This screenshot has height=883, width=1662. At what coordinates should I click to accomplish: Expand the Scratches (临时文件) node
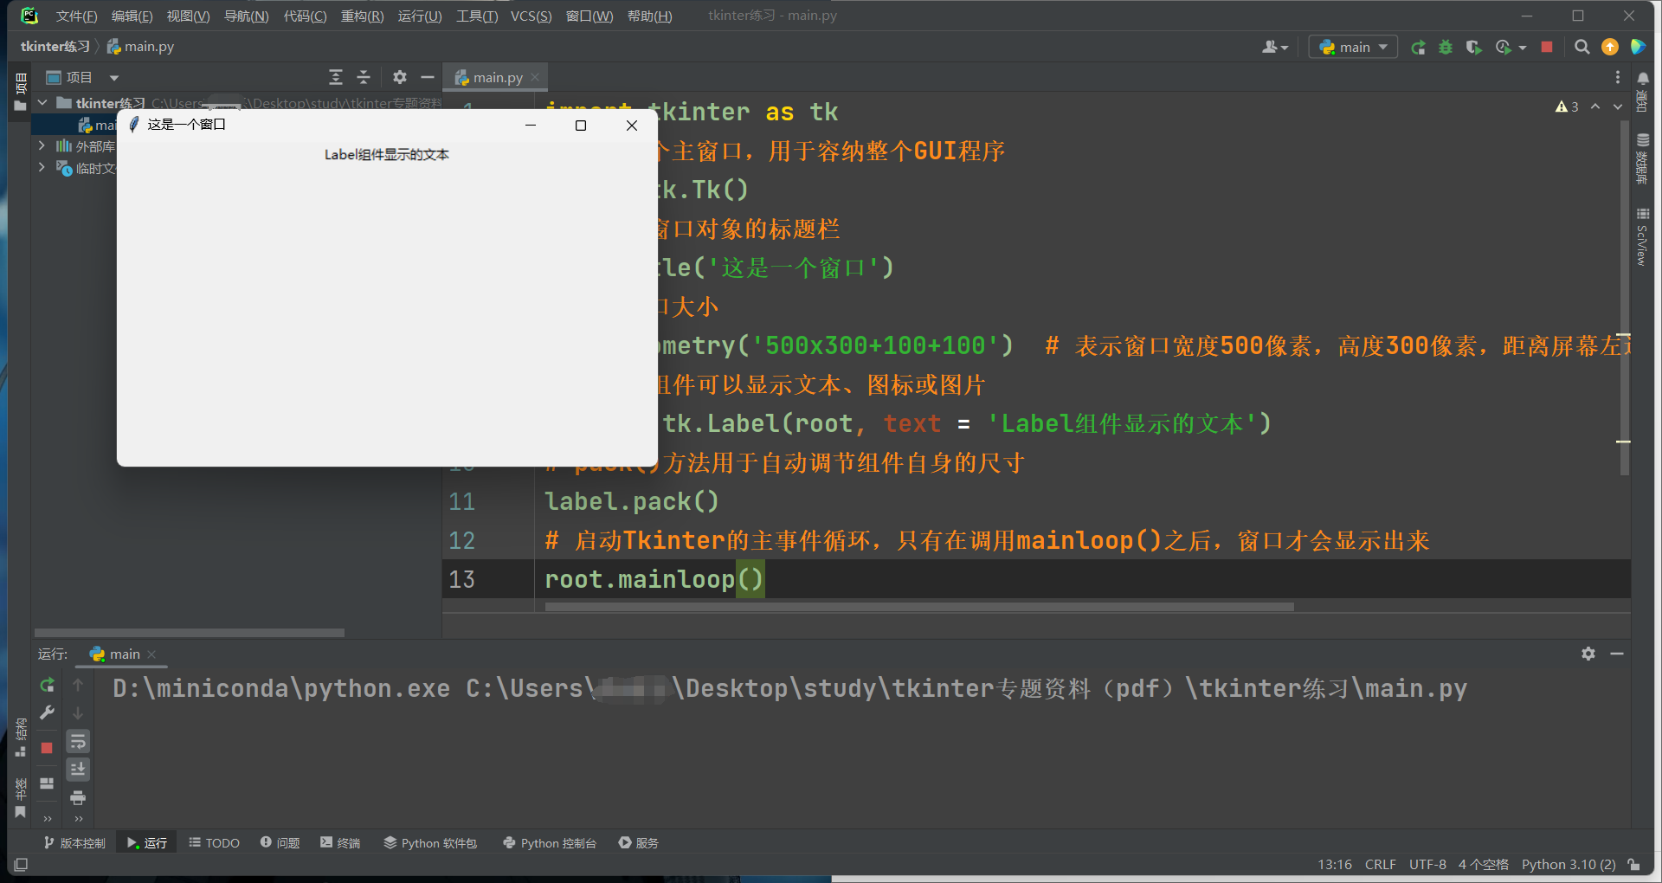click(42, 167)
